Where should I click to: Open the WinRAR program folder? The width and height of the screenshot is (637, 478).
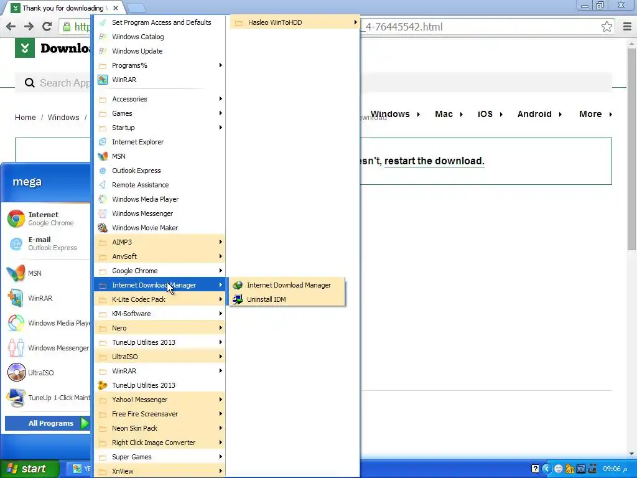160,371
